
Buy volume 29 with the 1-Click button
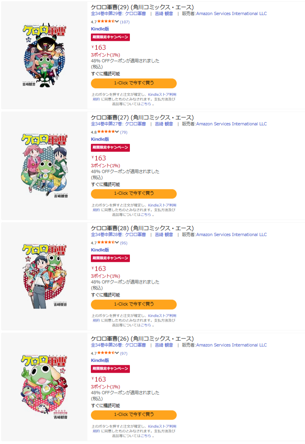(x=134, y=83)
